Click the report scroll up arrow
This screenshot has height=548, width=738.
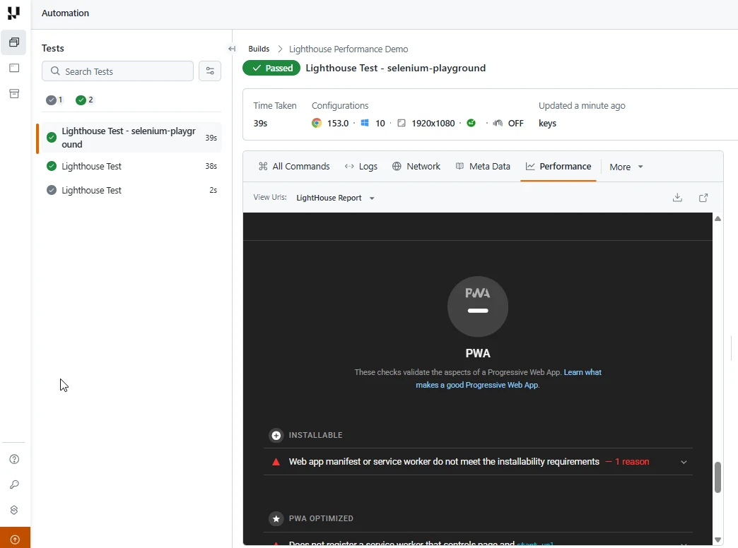pyautogui.click(x=717, y=219)
